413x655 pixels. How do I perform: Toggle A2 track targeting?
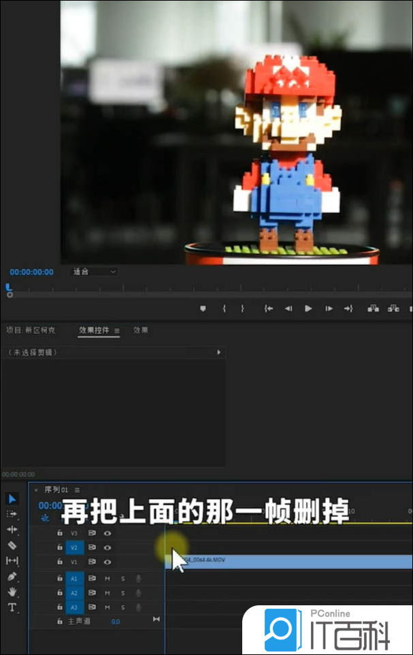pyautogui.click(x=75, y=593)
